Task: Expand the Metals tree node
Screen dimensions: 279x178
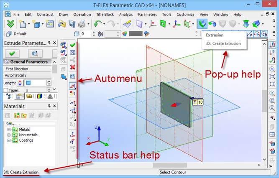Action: pyautogui.click(x=9, y=130)
